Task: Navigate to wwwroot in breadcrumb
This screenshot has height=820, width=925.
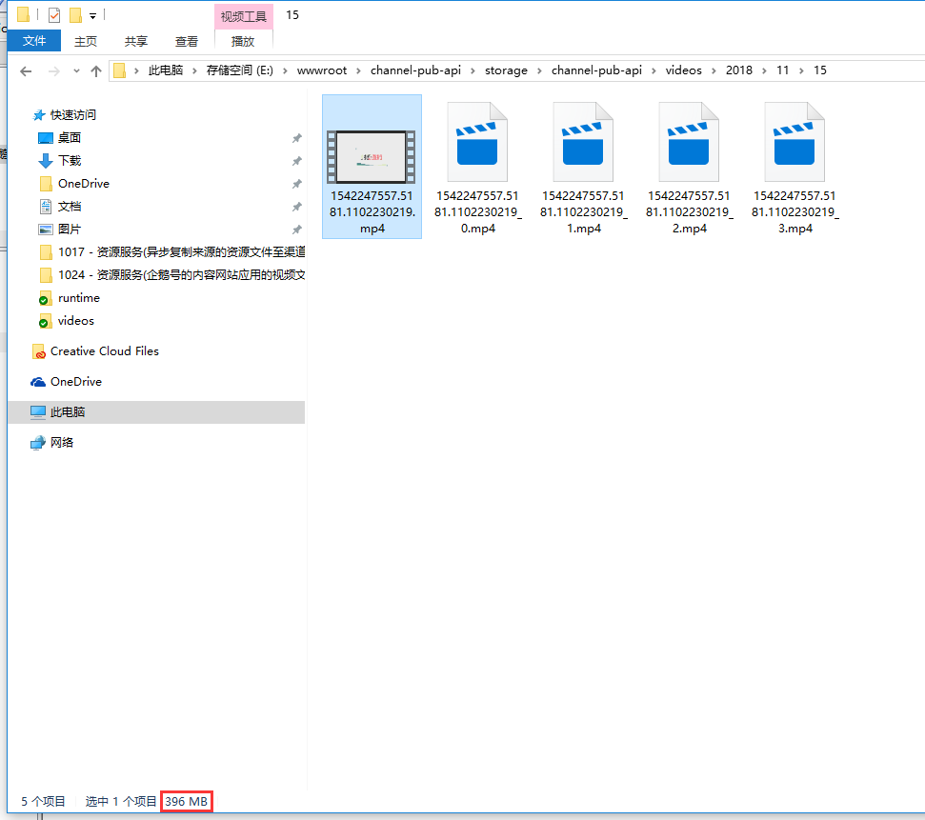Action: (x=321, y=70)
